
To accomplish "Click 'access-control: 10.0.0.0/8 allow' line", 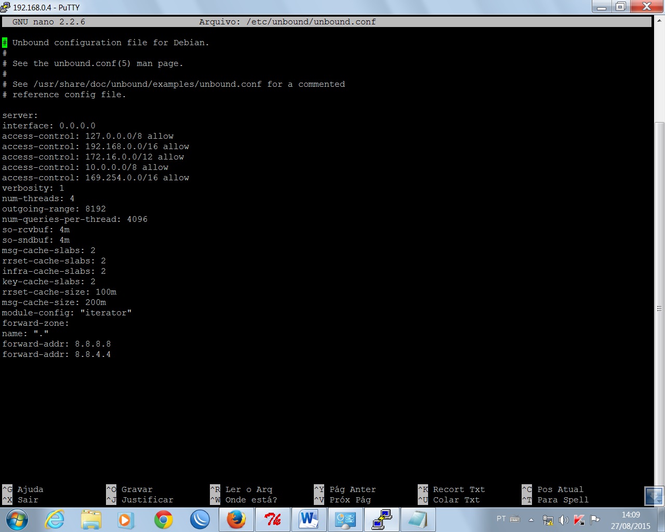I will [x=85, y=167].
